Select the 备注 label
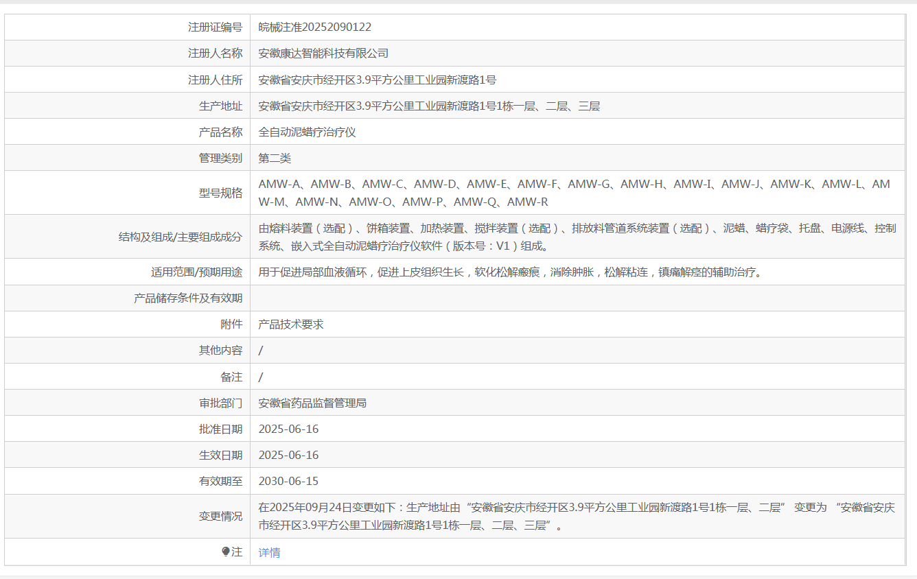This screenshot has height=579, width=917. [232, 377]
